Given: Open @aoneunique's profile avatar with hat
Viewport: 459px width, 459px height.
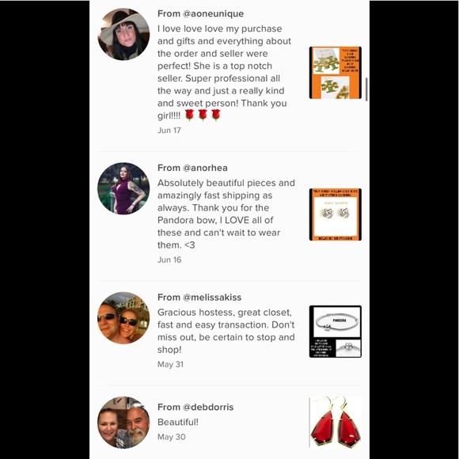Looking at the screenshot, I should tap(123, 34).
